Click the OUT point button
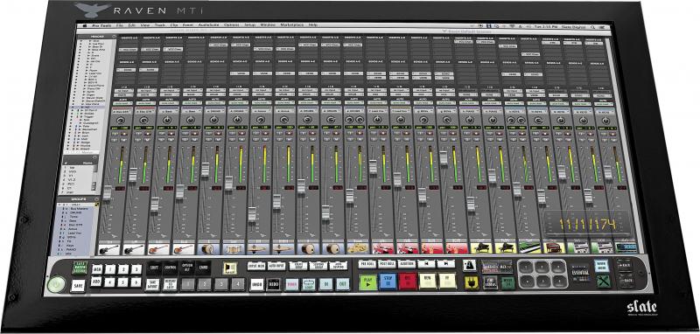 pos(342,284)
